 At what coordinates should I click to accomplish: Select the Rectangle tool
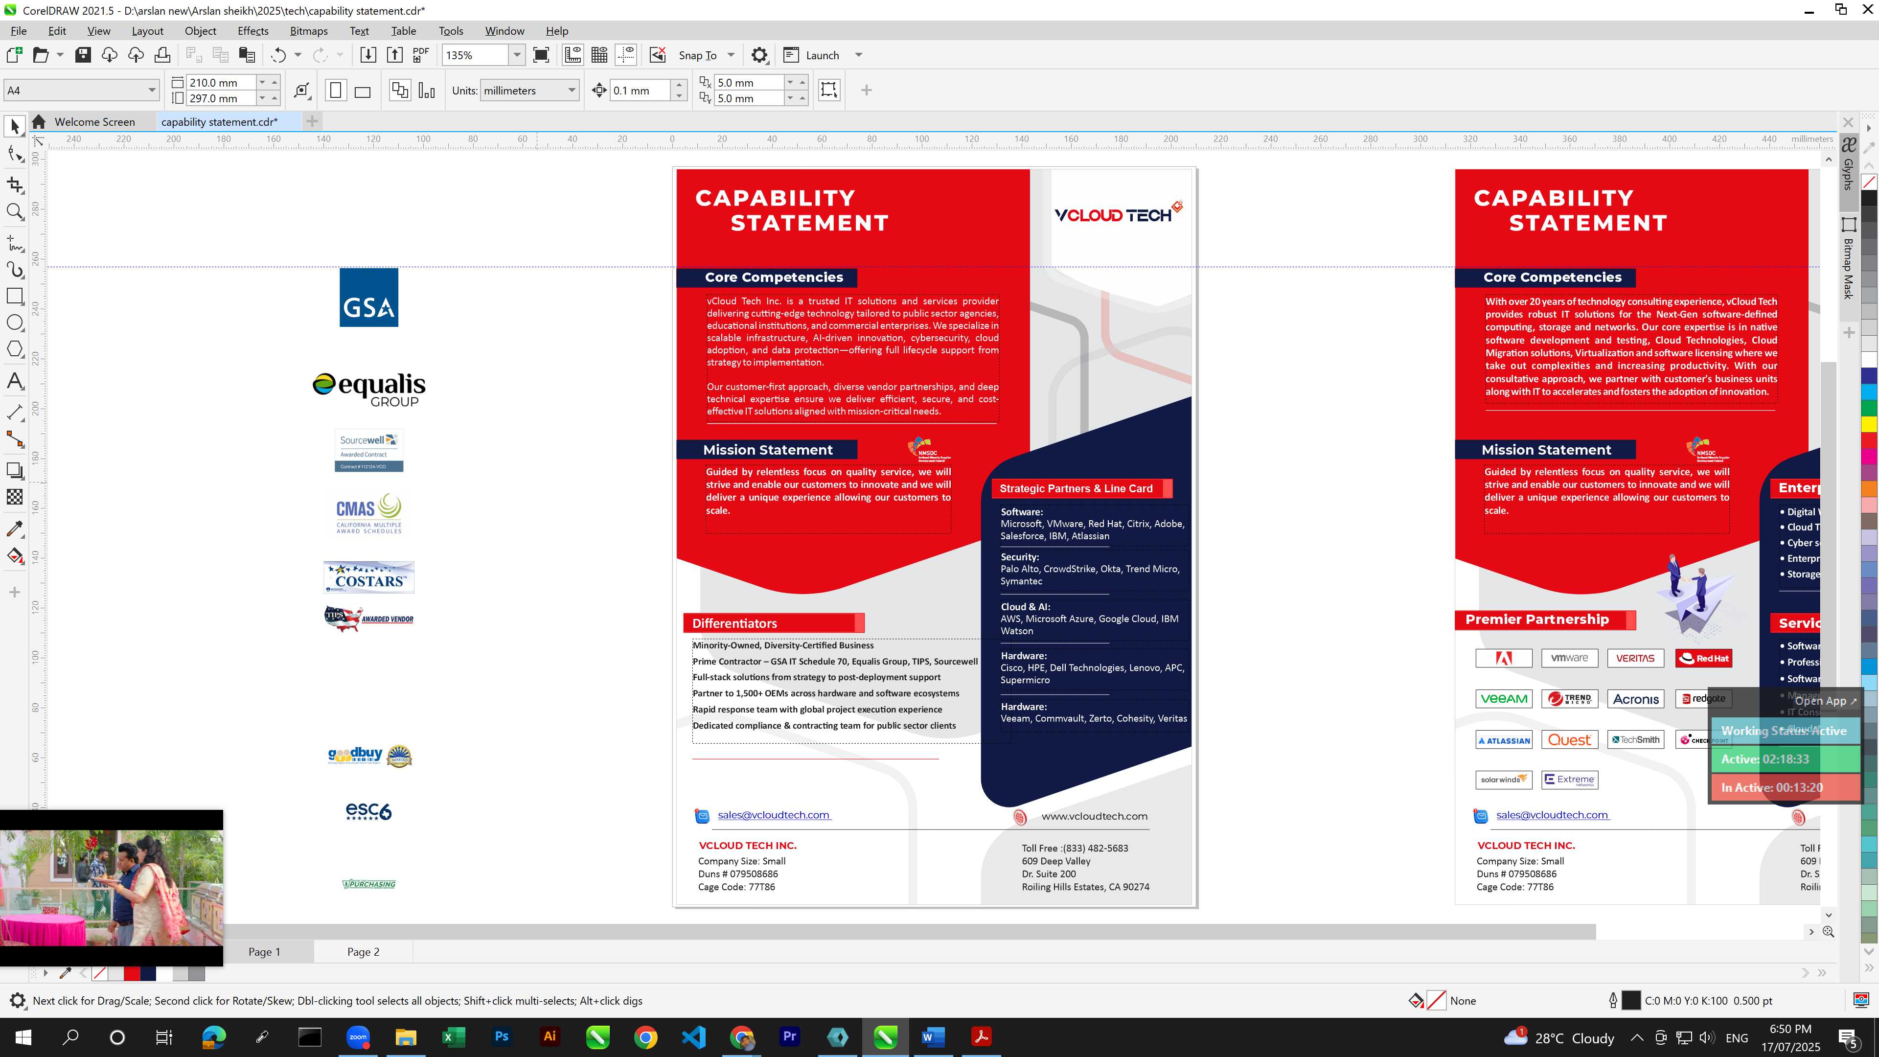click(15, 296)
